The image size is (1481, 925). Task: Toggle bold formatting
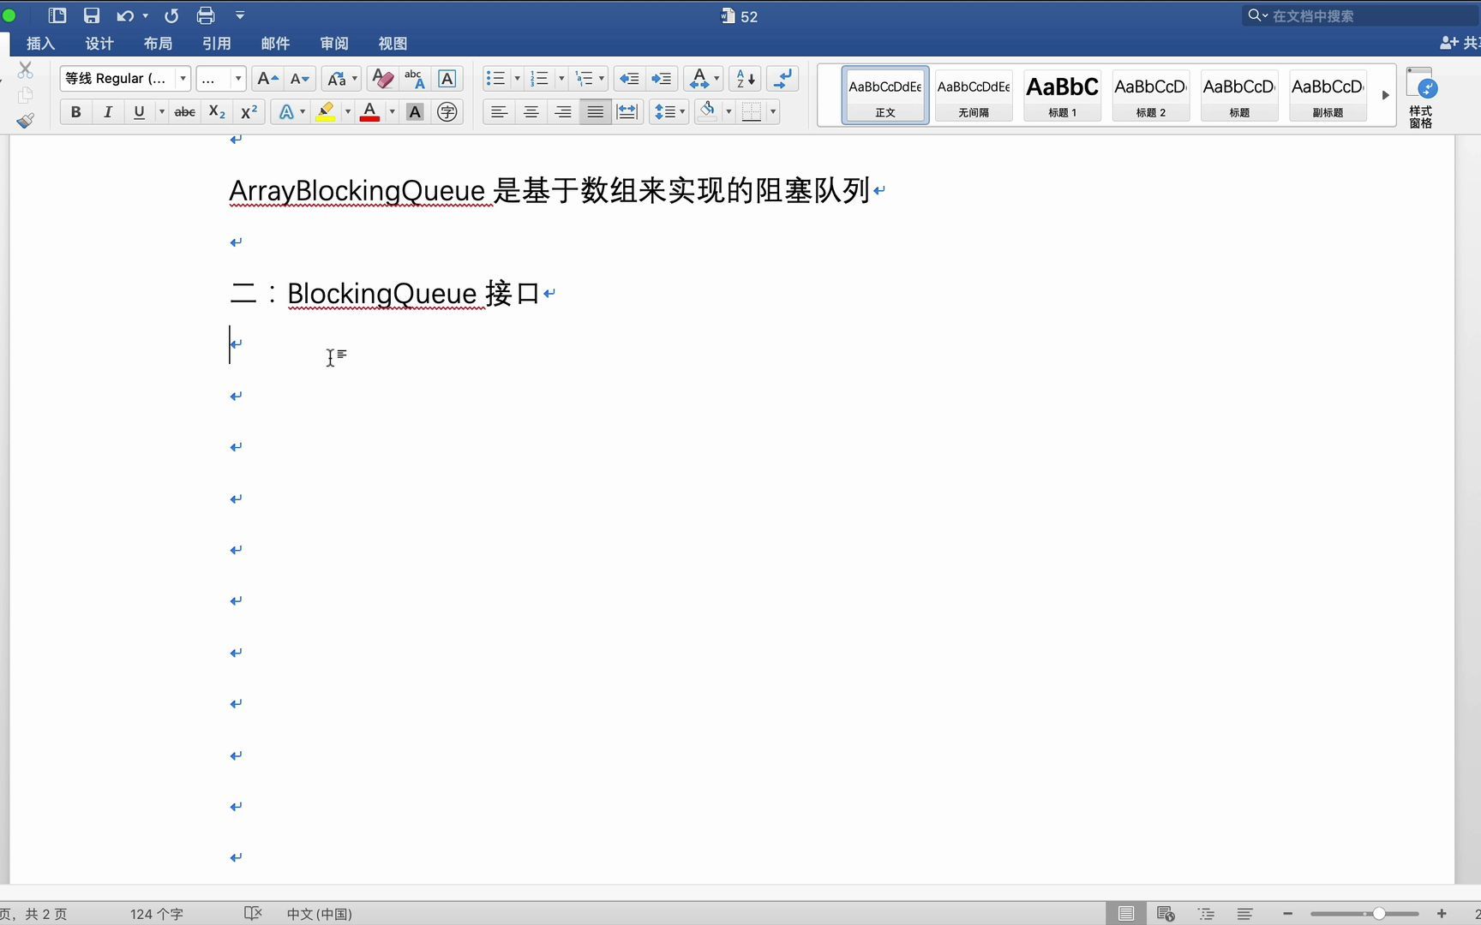[x=76, y=112]
